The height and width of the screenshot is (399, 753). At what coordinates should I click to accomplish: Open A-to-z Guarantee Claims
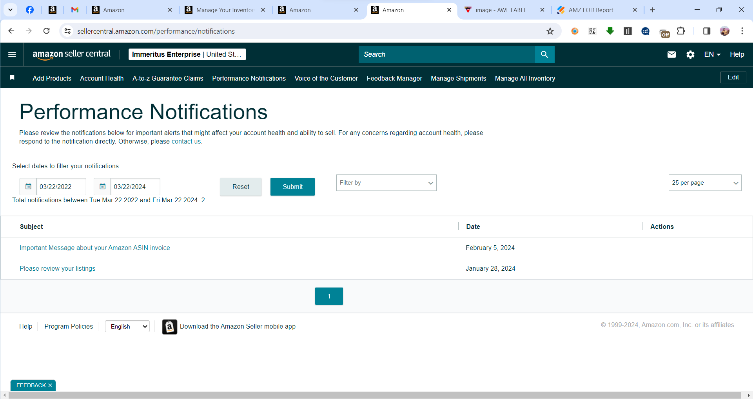pyautogui.click(x=168, y=78)
